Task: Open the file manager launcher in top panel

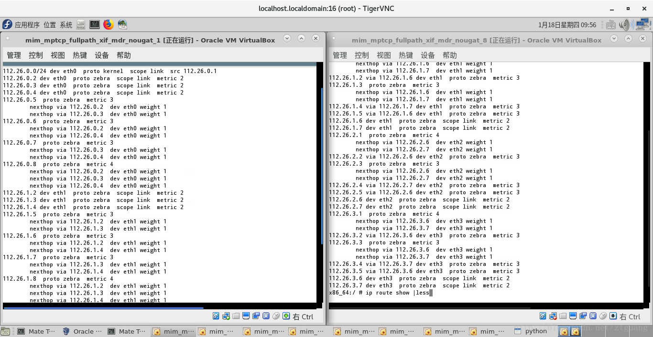Action: (x=81, y=24)
